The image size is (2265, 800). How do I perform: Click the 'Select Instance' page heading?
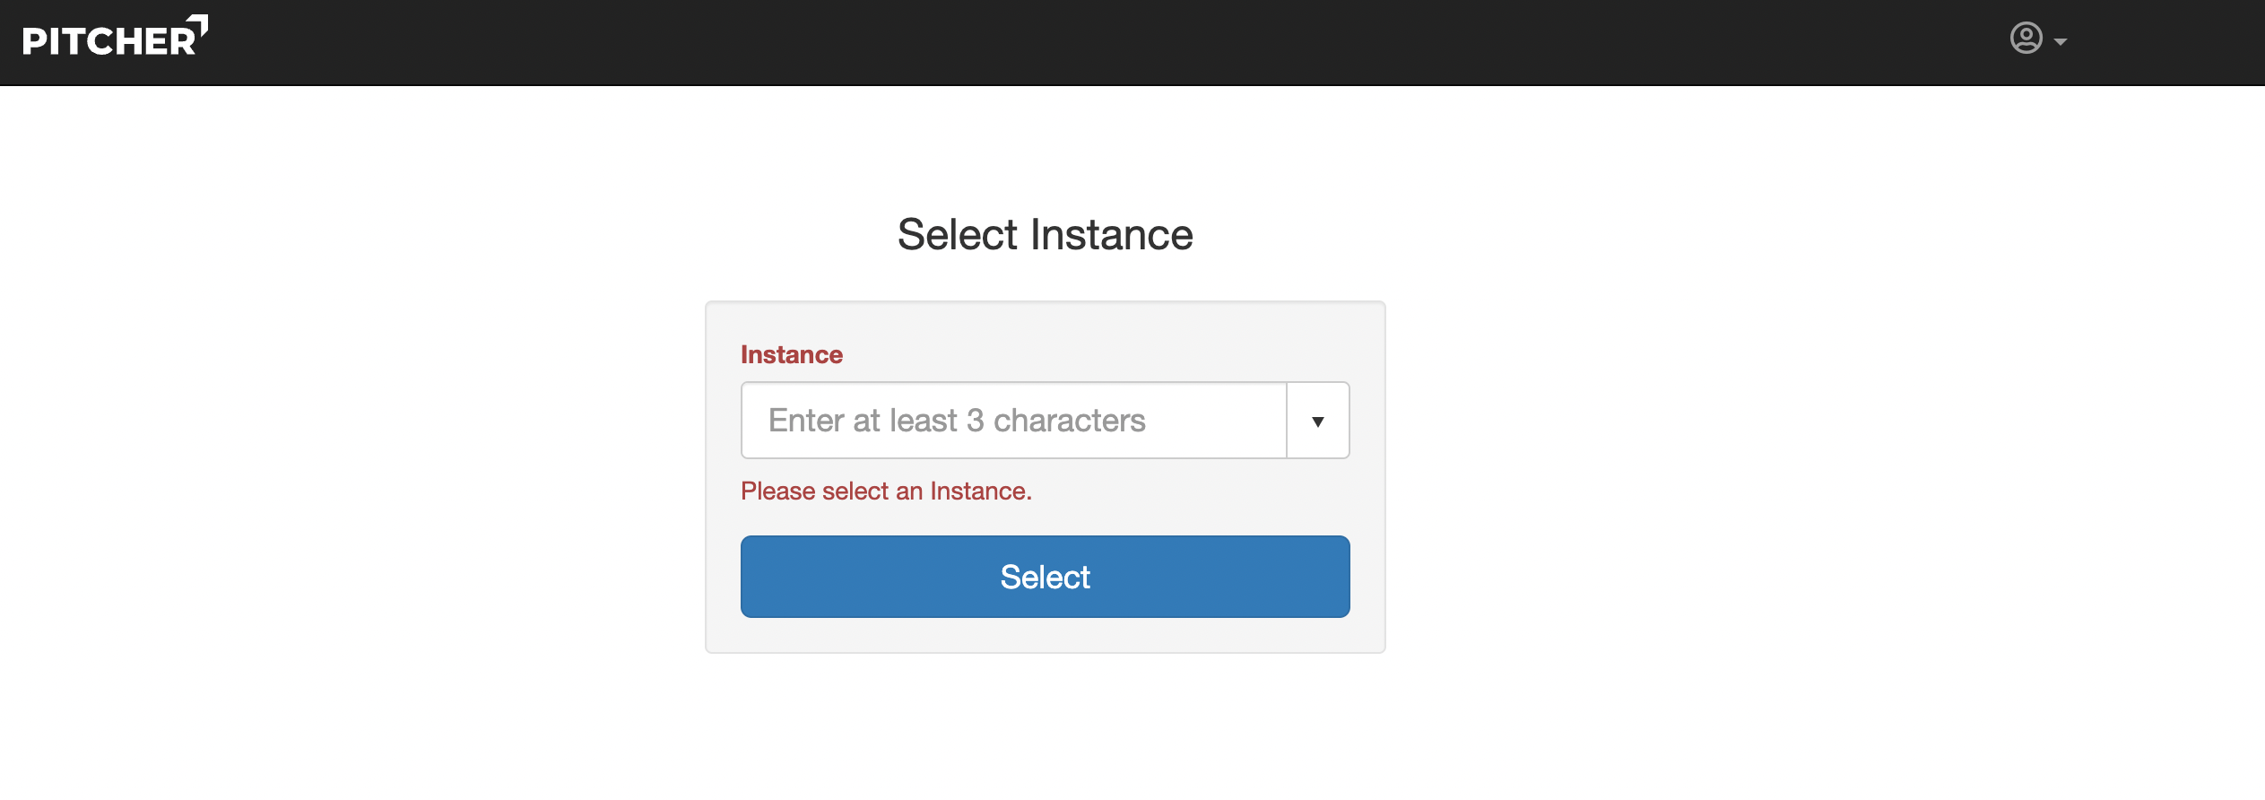point(1045,235)
